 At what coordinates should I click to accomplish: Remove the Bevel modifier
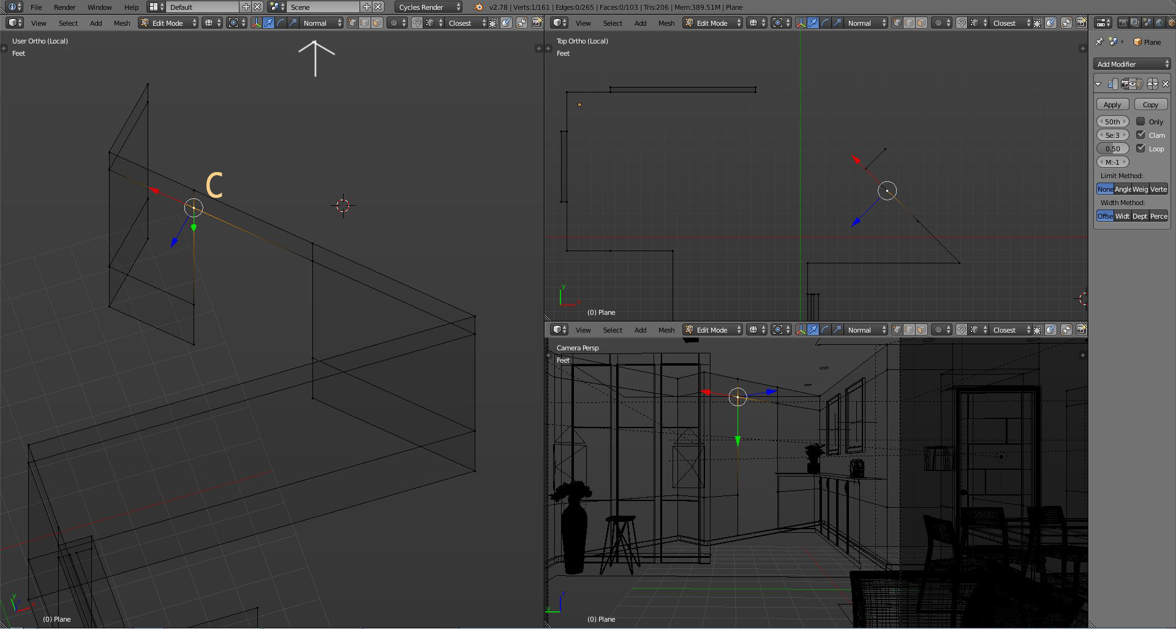click(x=1165, y=84)
